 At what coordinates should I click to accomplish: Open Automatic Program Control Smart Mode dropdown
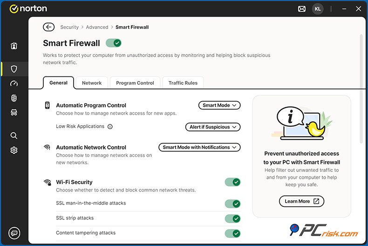[x=219, y=105]
